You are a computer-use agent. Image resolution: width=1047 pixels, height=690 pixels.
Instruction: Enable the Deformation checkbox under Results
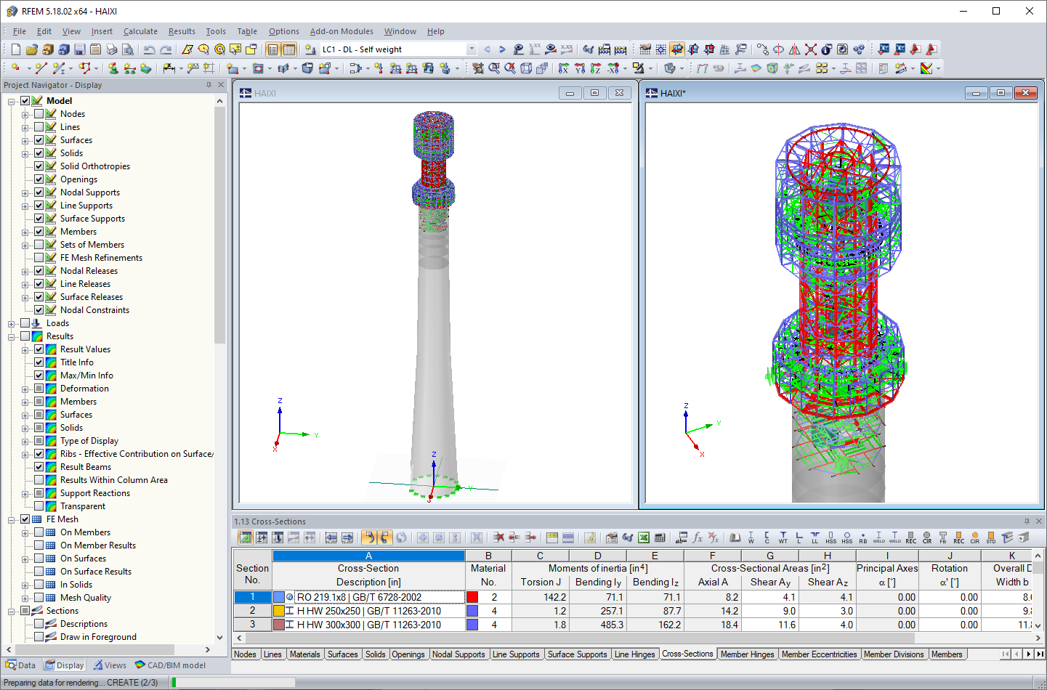[39, 388]
